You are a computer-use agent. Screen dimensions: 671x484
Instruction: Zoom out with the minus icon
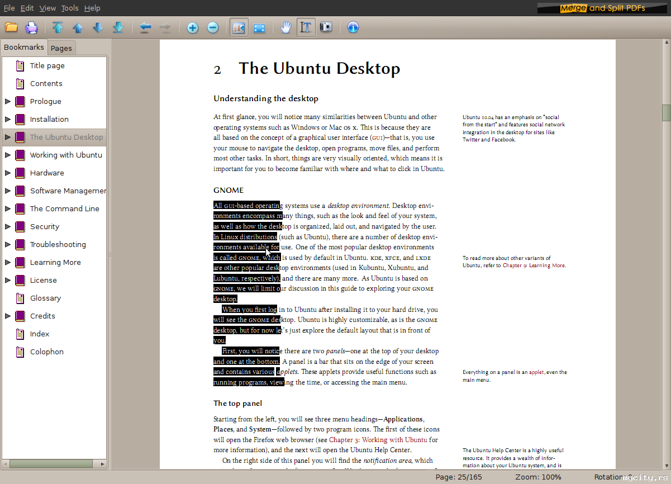click(213, 27)
